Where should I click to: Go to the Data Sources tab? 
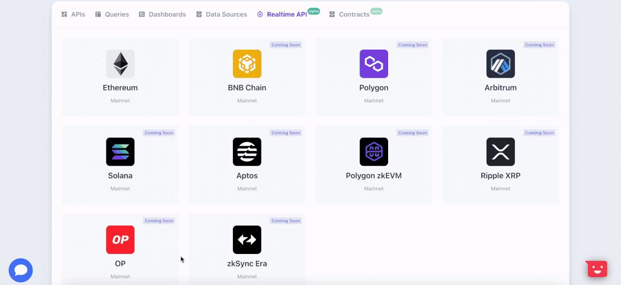coord(221,14)
